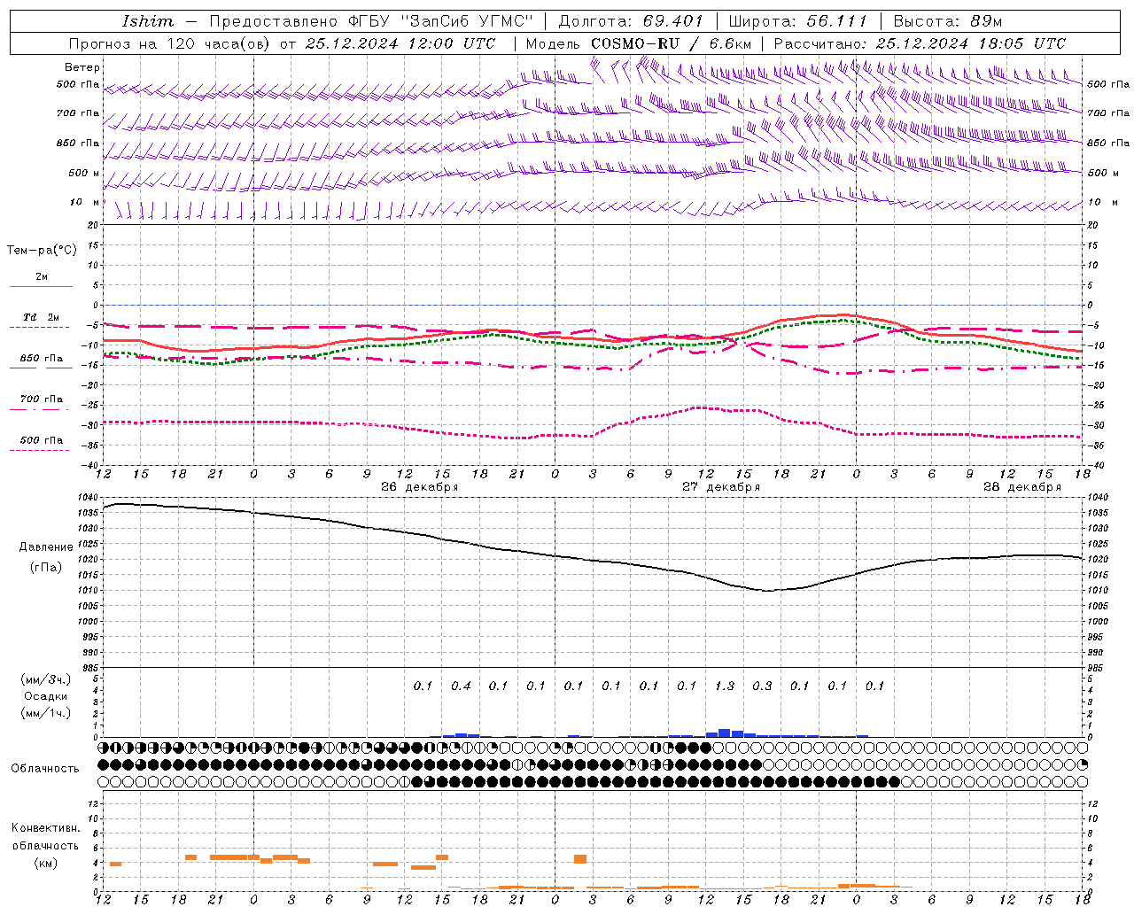The width and height of the screenshot is (1134, 907).
Task: Click the "27 декабря" date label
Action: (x=721, y=487)
